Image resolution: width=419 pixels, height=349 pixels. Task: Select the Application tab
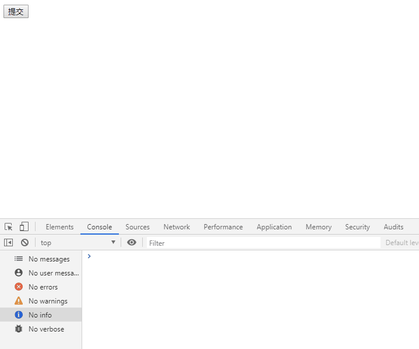point(274,227)
